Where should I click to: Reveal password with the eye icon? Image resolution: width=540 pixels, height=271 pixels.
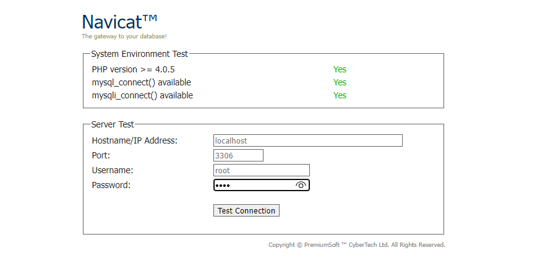click(301, 185)
